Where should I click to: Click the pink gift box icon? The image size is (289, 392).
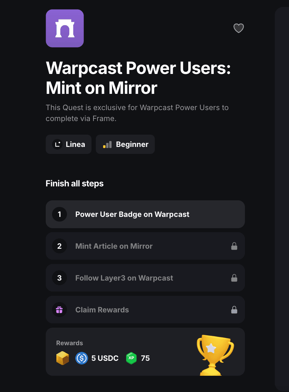[x=59, y=310]
